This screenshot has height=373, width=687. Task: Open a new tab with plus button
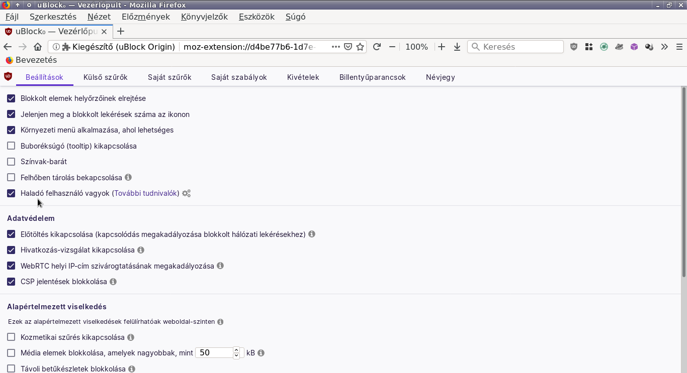(x=121, y=31)
